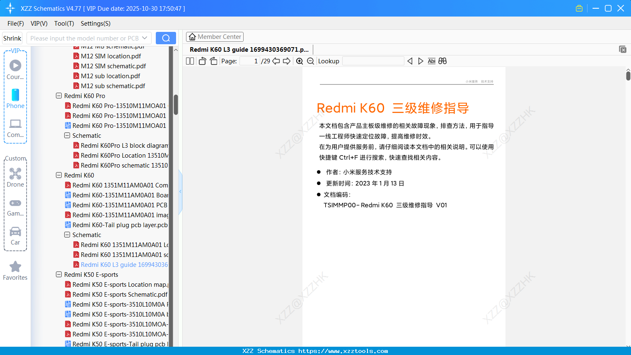Click the Shrink sidebar button
This screenshot has width=631, height=355.
pyautogui.click(x=12, y=38)
